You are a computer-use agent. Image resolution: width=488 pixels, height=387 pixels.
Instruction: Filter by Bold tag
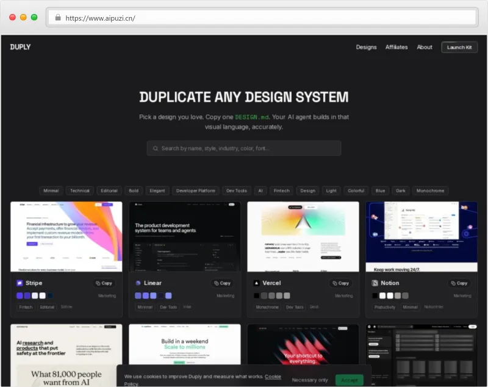[x=134, y=190]
